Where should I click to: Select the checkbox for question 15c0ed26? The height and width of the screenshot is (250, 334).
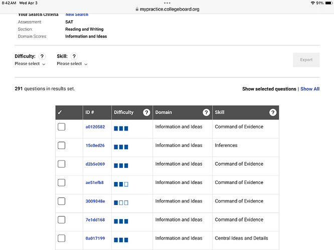[62, 145]
